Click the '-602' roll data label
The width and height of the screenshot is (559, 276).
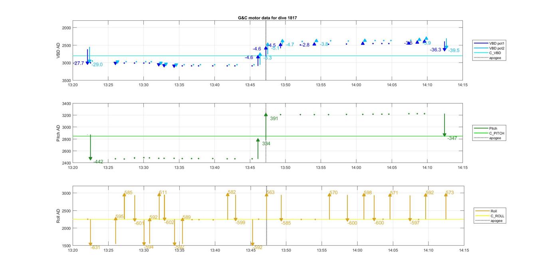pyautogui.click(x=170, y=222)
